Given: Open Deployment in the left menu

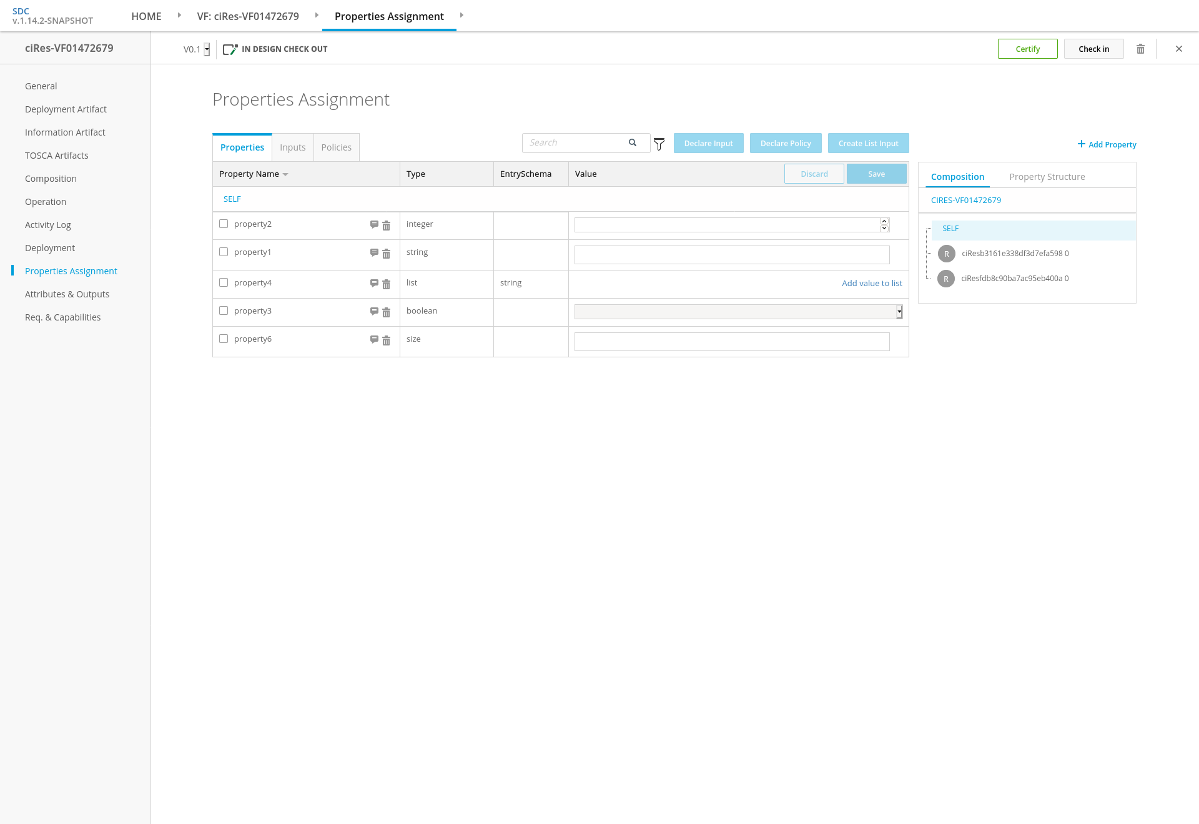Looking at the screenshot, I should (50, 248).
